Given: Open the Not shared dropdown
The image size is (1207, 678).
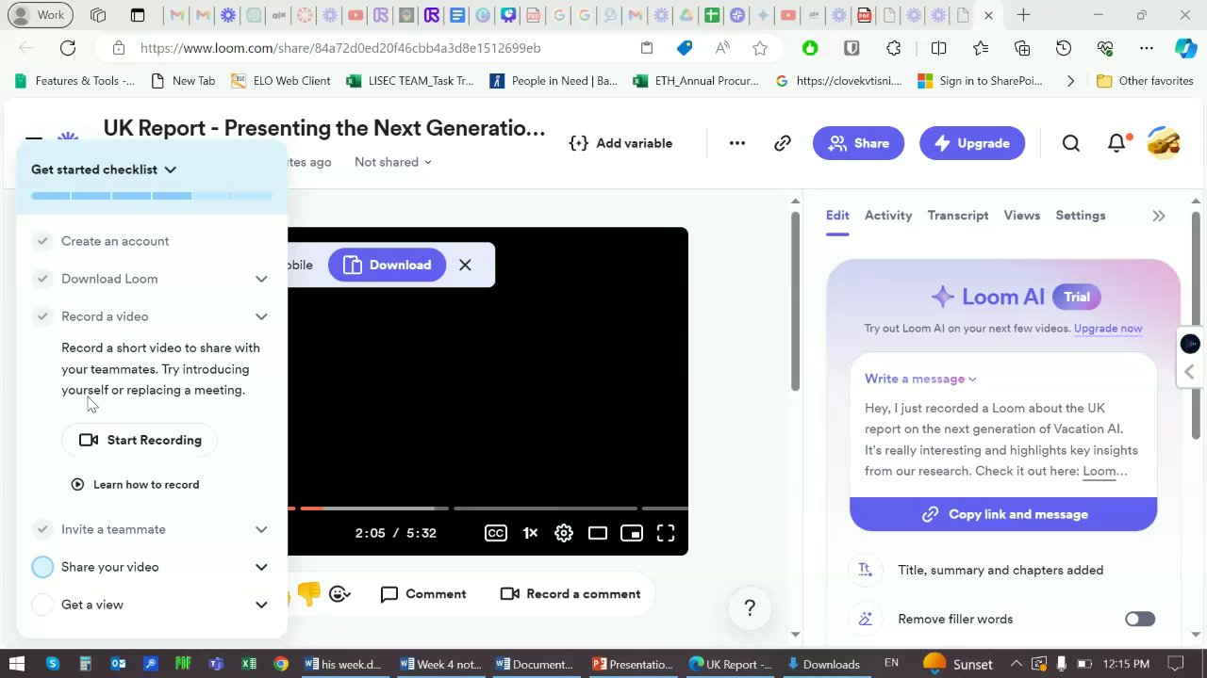Looking at the screenshot, I should click(x=392, y=162).
